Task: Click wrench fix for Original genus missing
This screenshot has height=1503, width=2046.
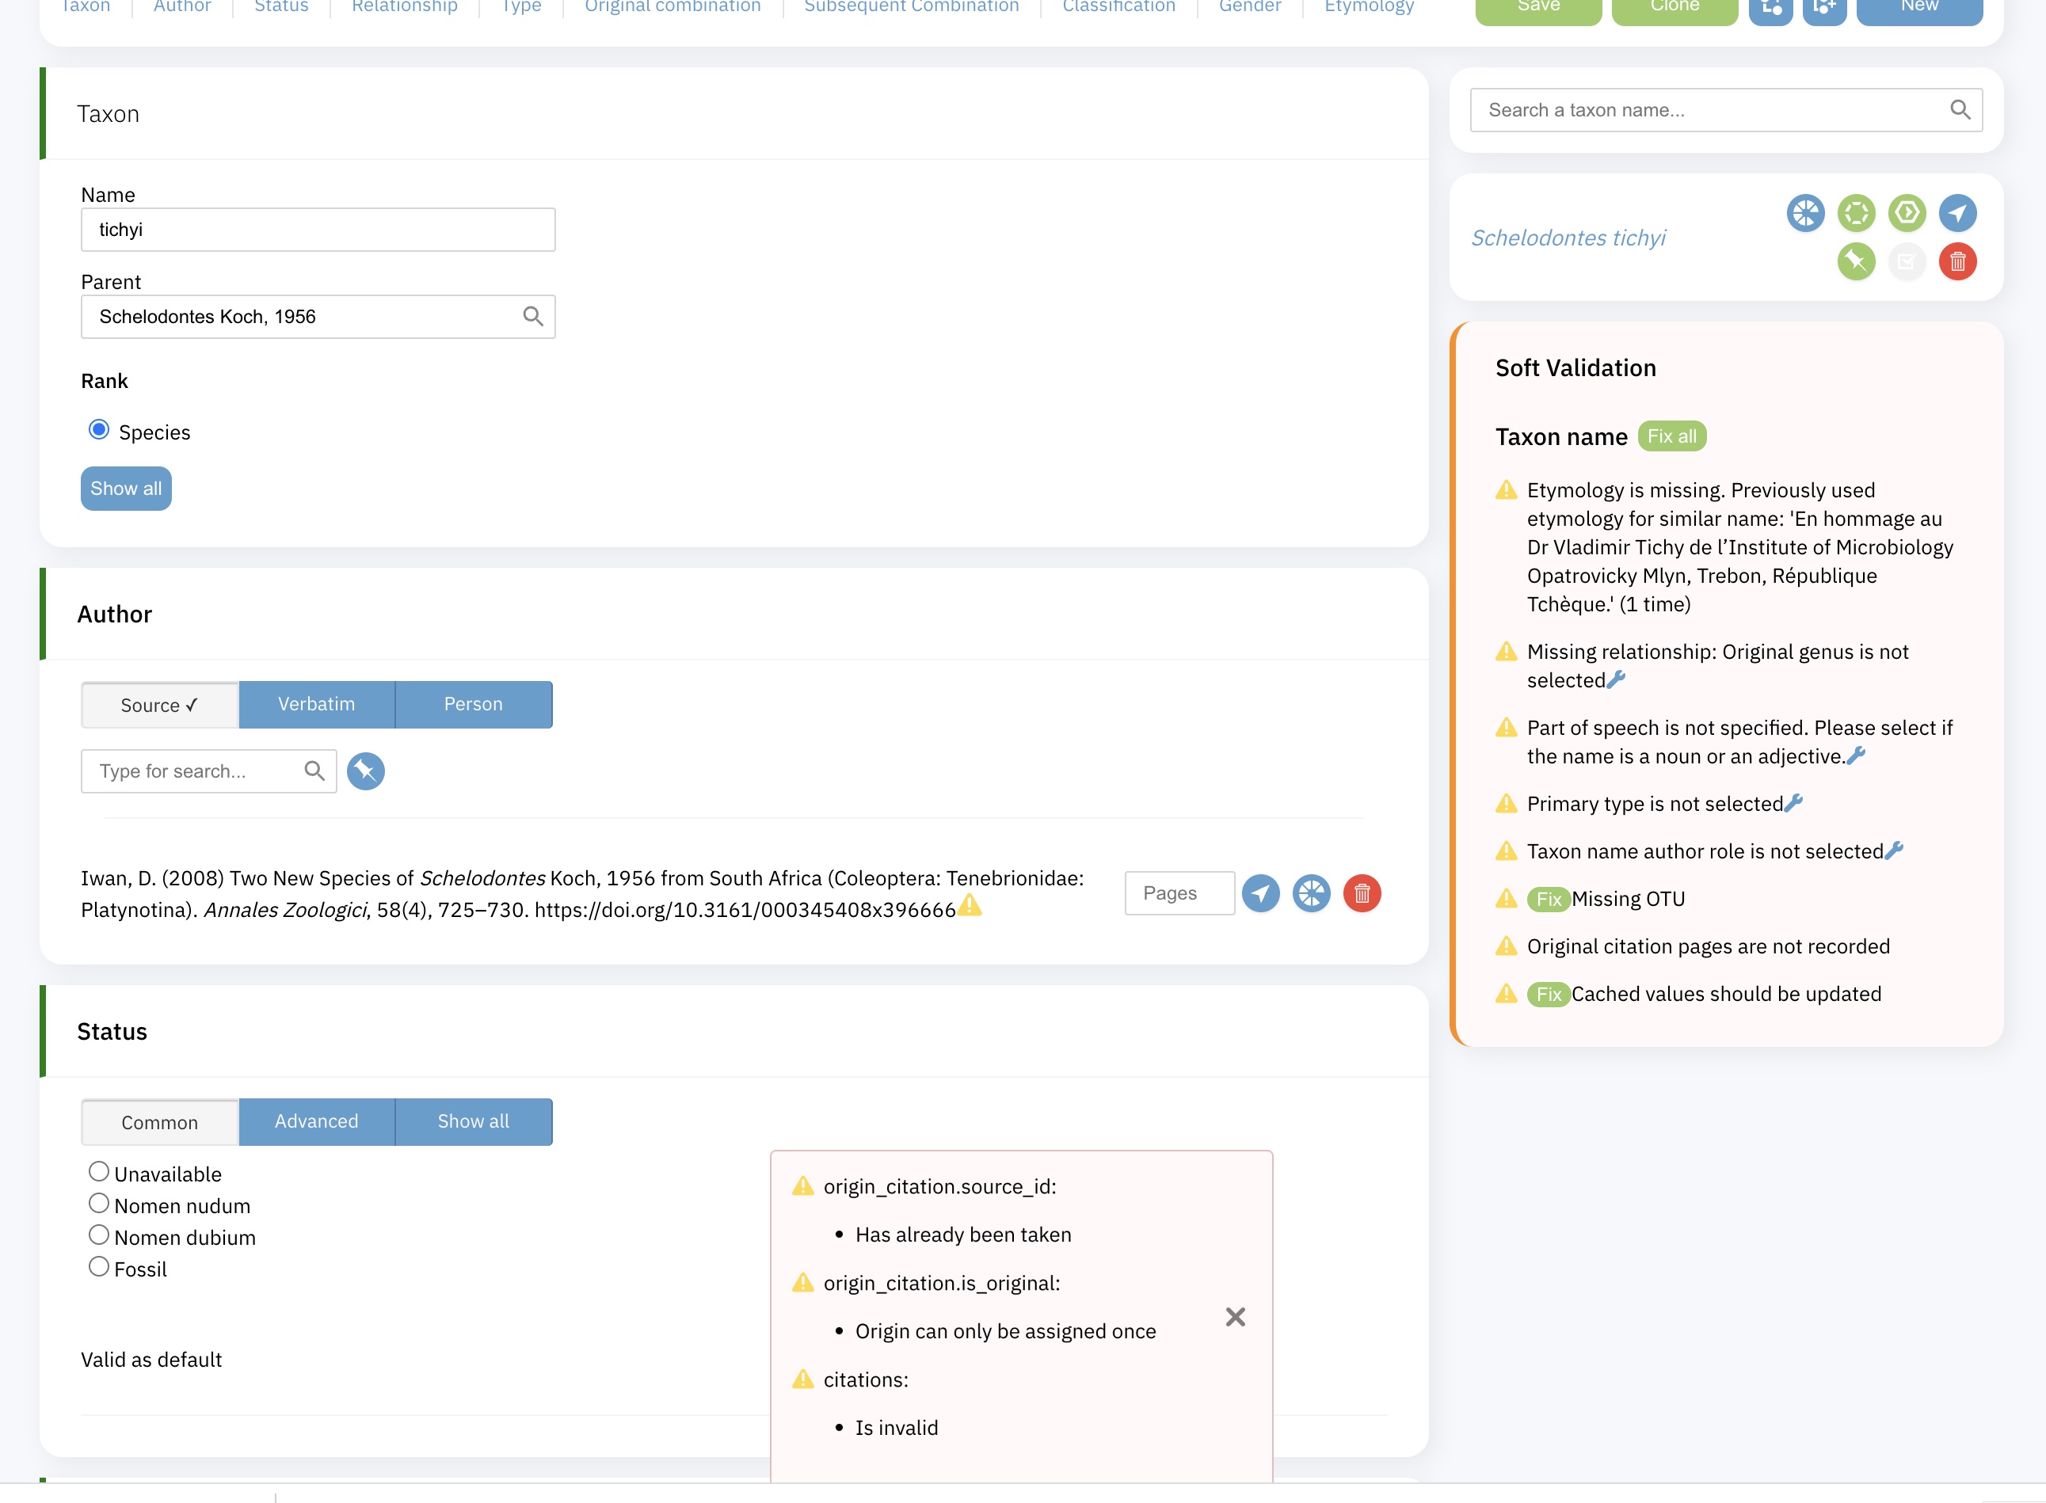Action: point(1617,679)
